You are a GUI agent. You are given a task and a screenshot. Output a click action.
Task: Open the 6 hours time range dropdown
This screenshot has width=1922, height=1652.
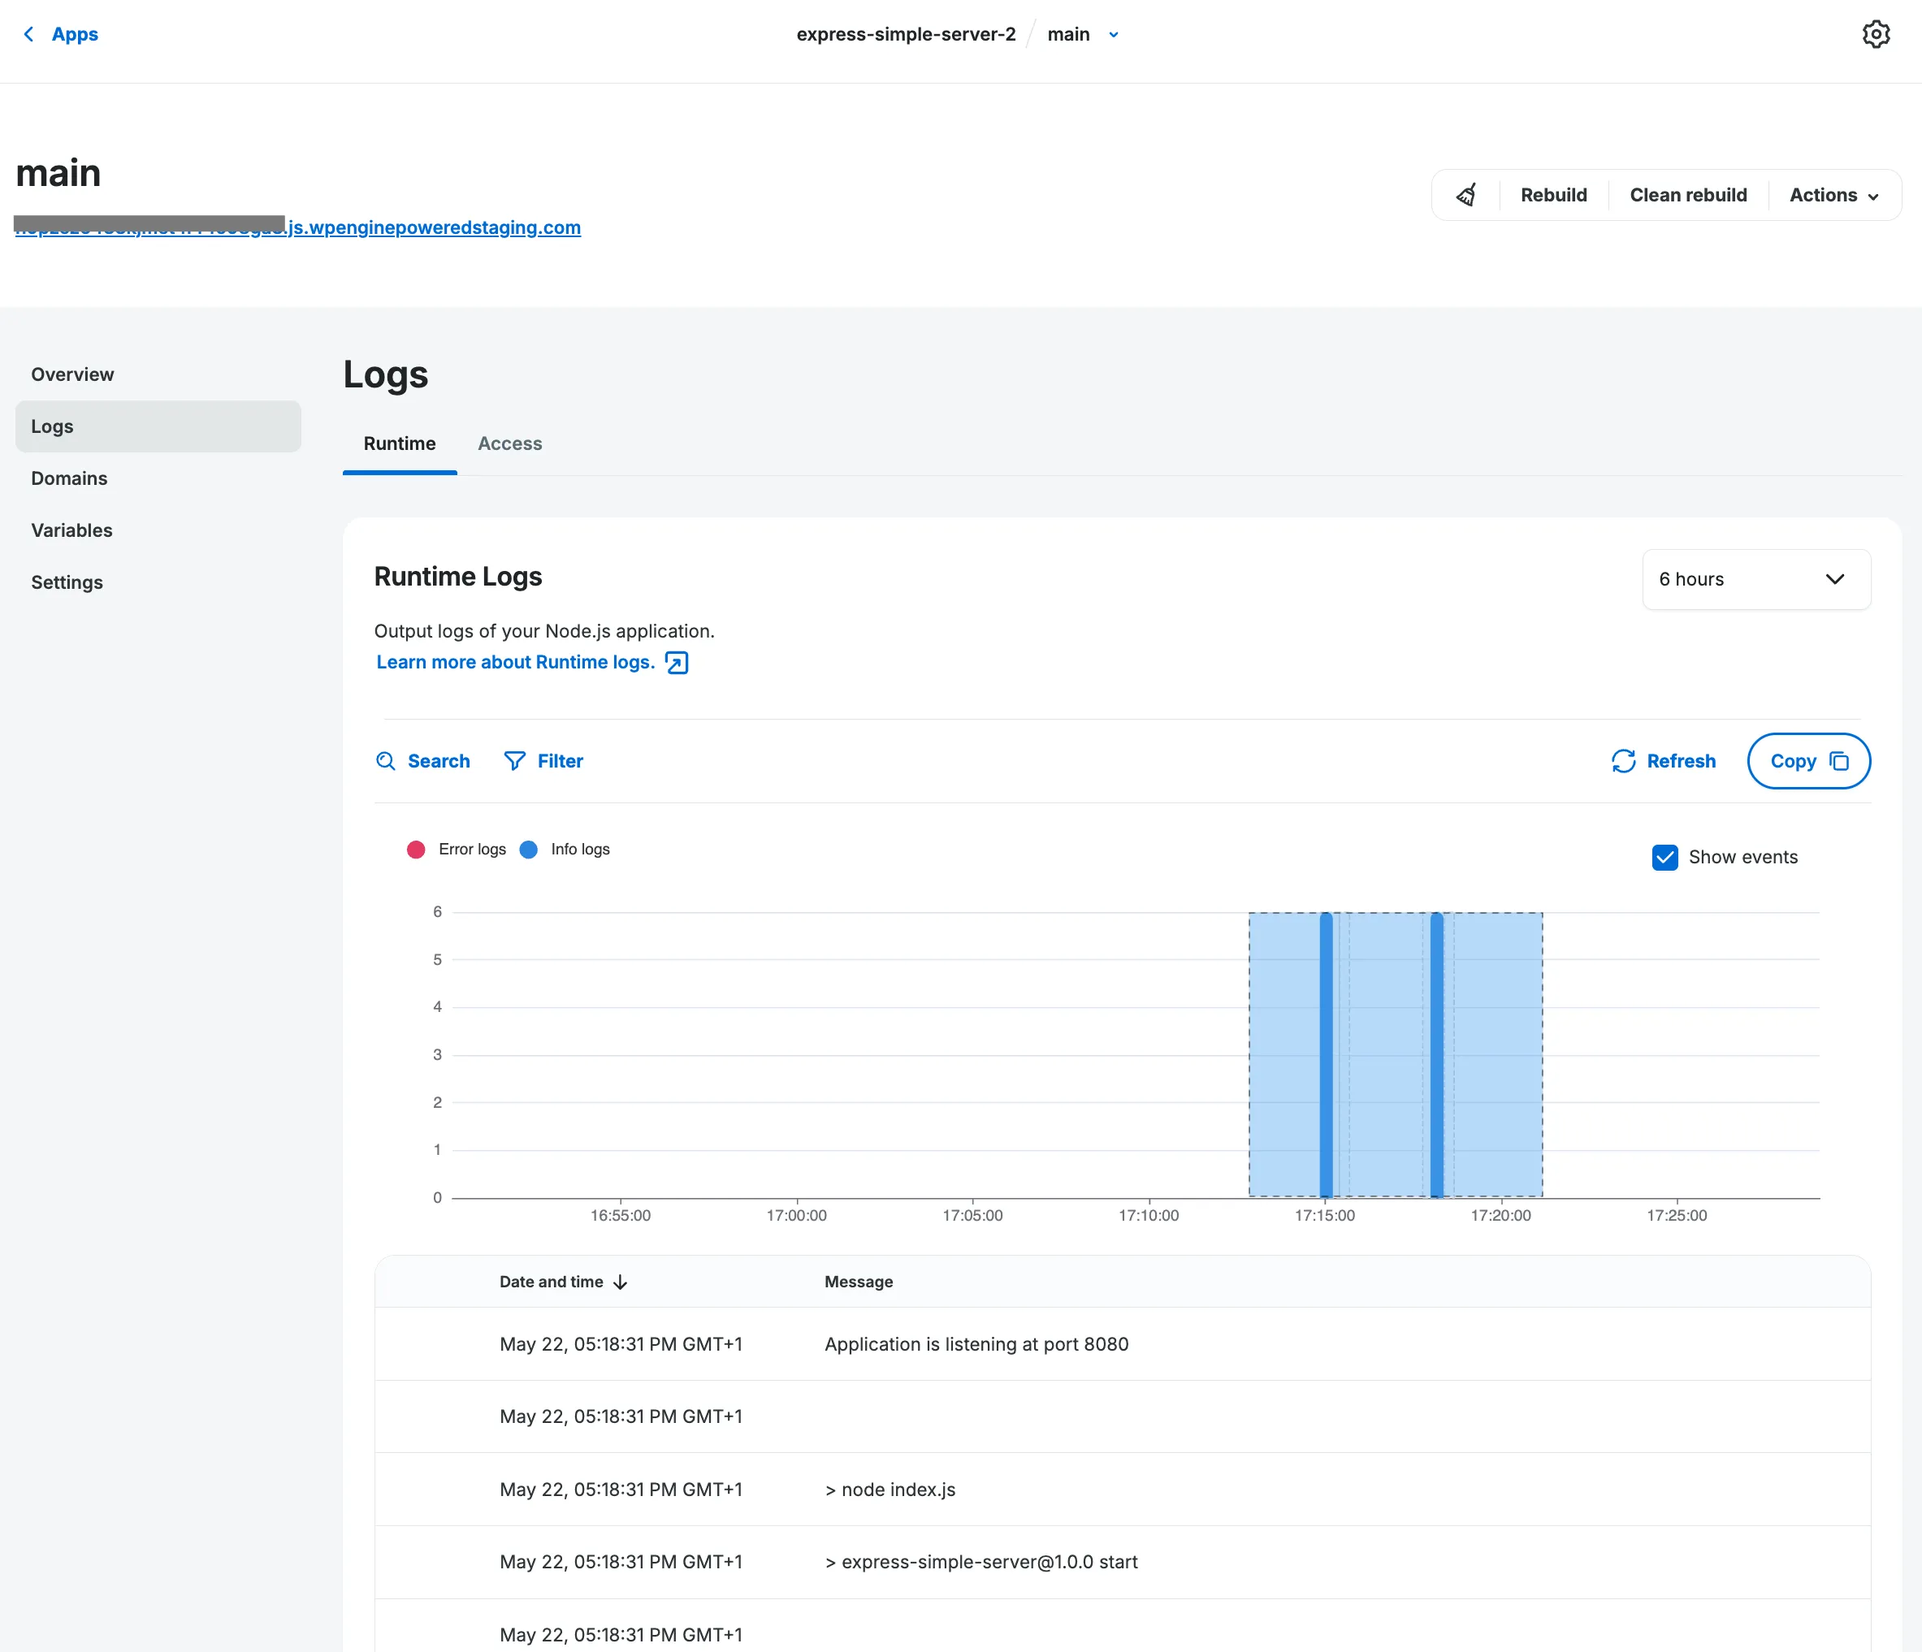click(1756, 579)
